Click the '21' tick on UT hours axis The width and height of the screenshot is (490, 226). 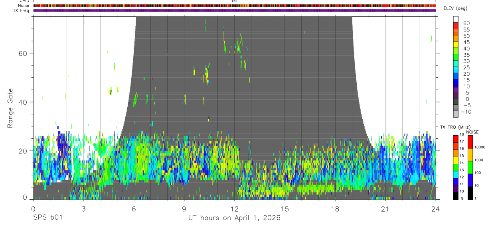point(385,208)
